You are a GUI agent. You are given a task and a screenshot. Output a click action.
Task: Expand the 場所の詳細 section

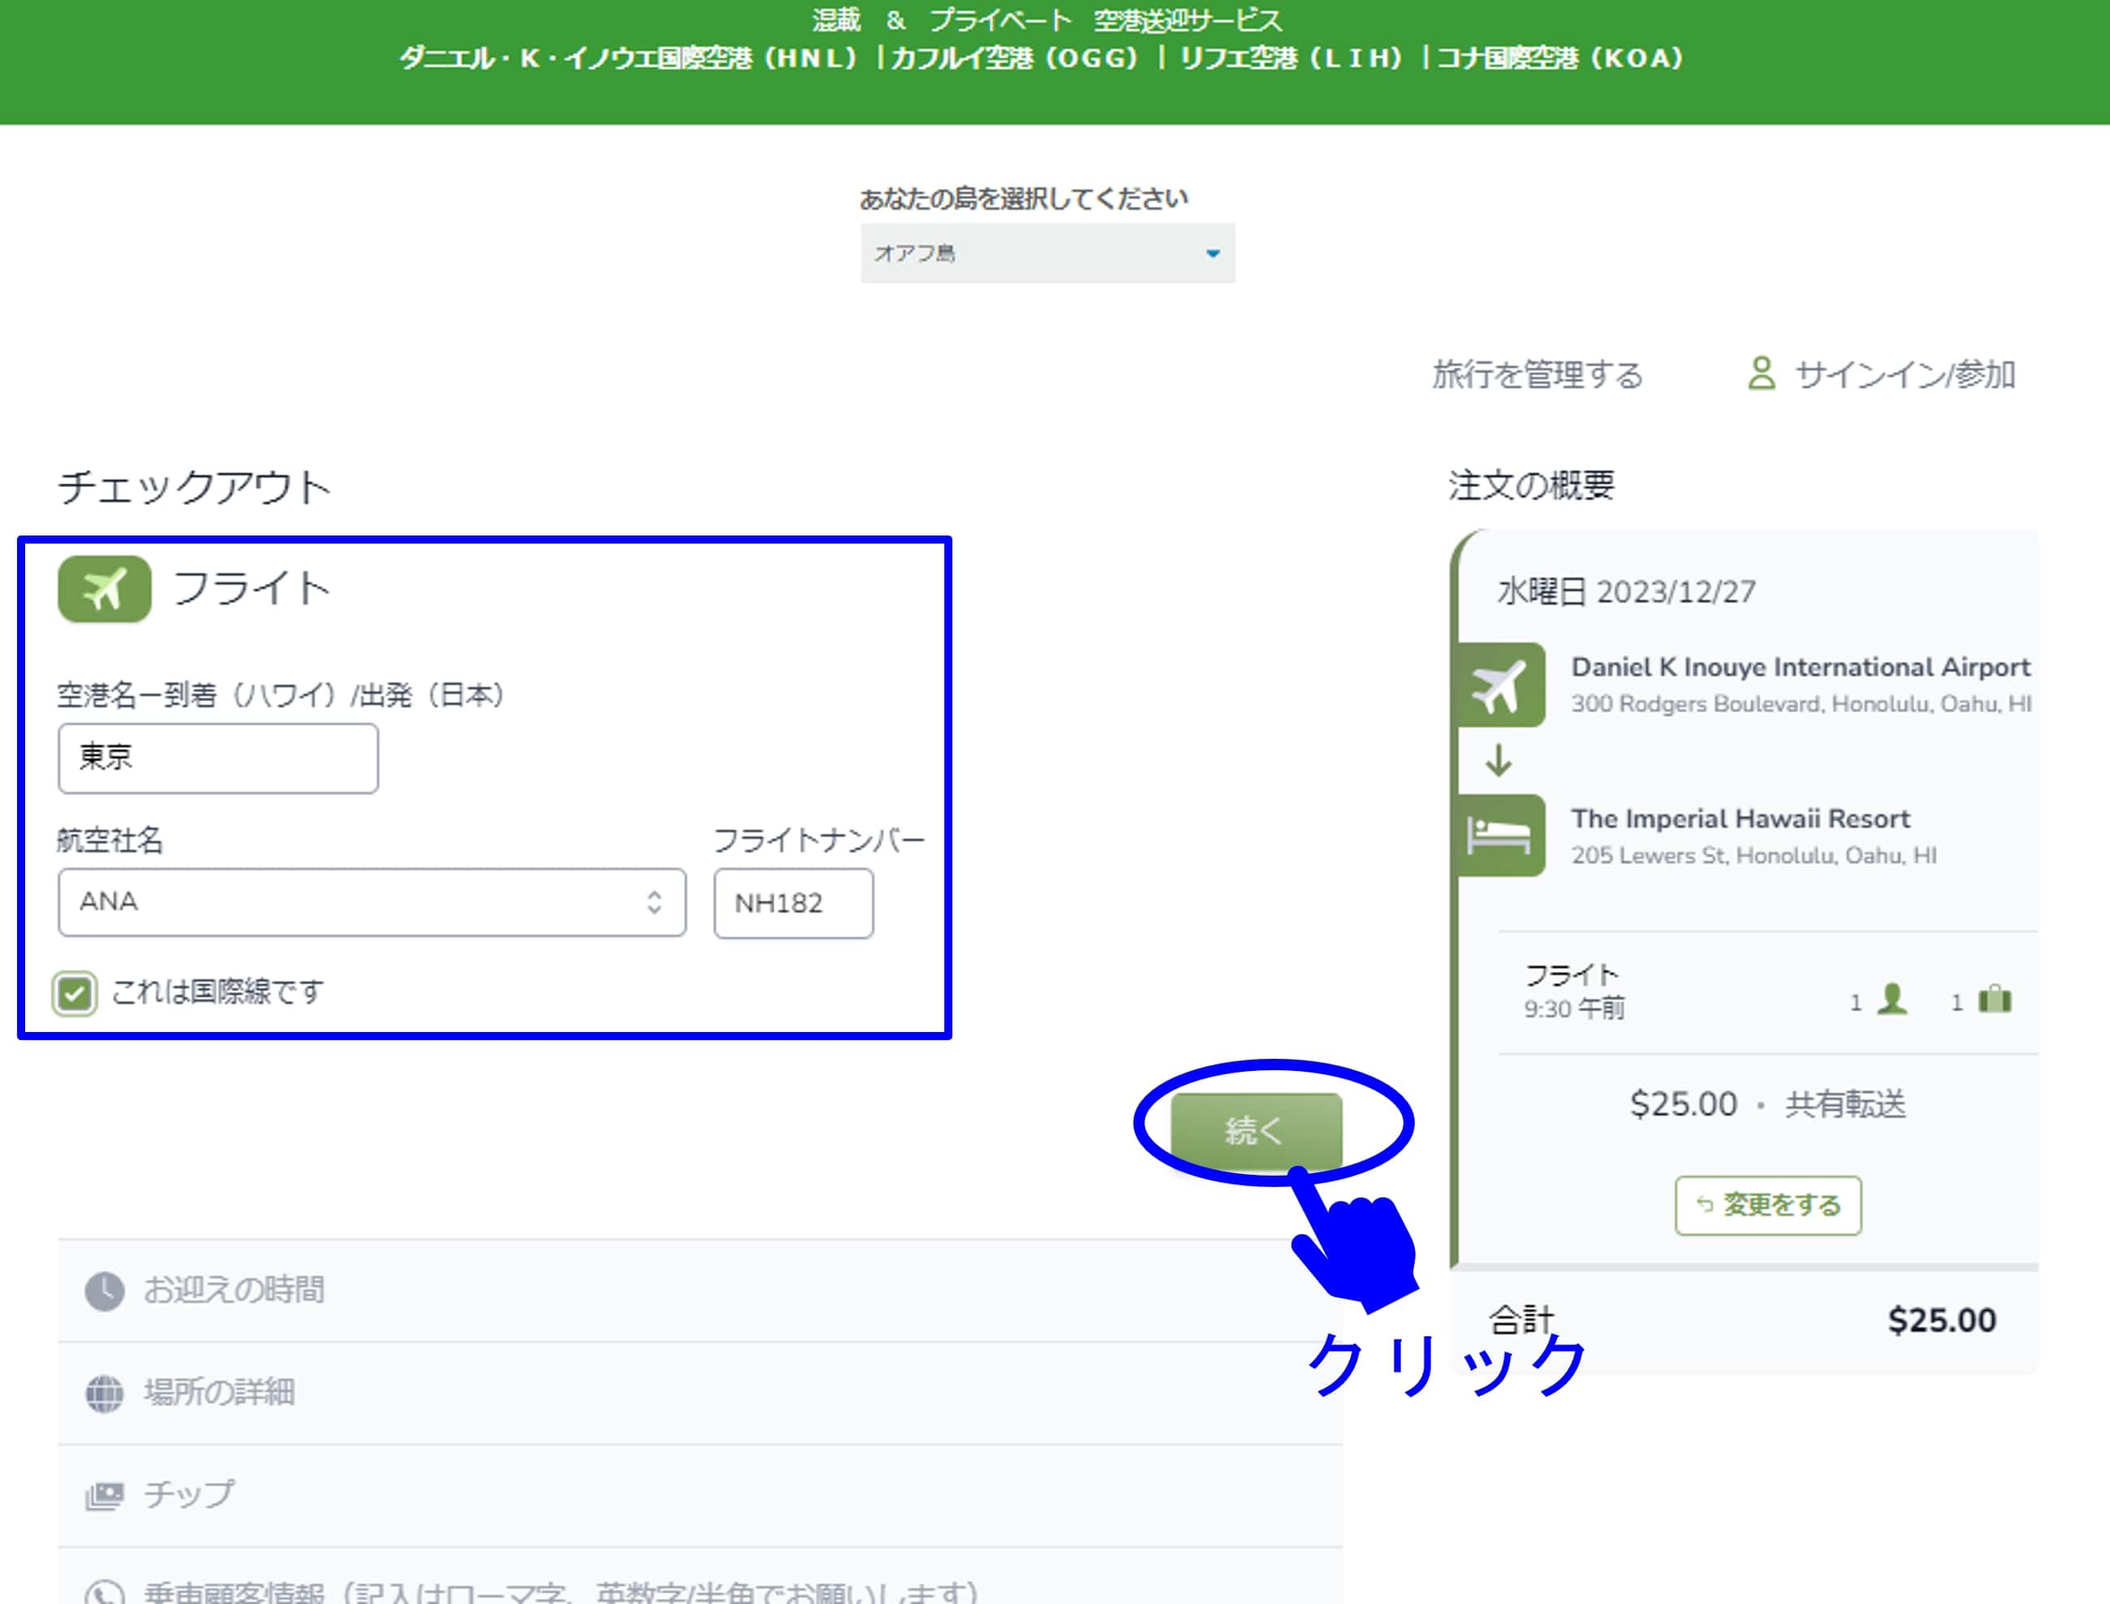click(x=700, y=1393)
